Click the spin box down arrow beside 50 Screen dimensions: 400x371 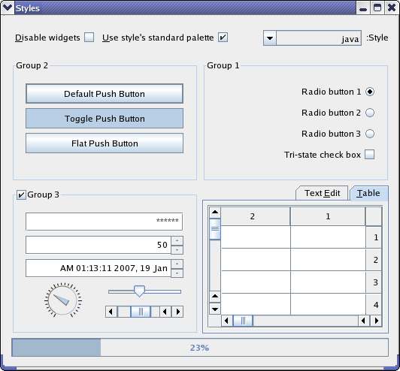pyautogui.click(x=177, y=249)
